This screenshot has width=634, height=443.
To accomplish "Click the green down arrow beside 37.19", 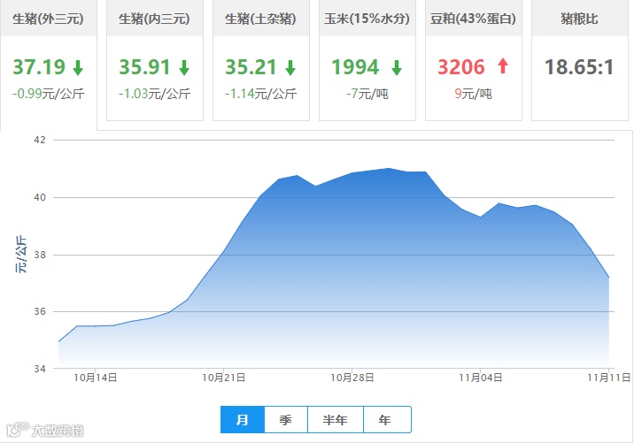I will coord(78,67).
